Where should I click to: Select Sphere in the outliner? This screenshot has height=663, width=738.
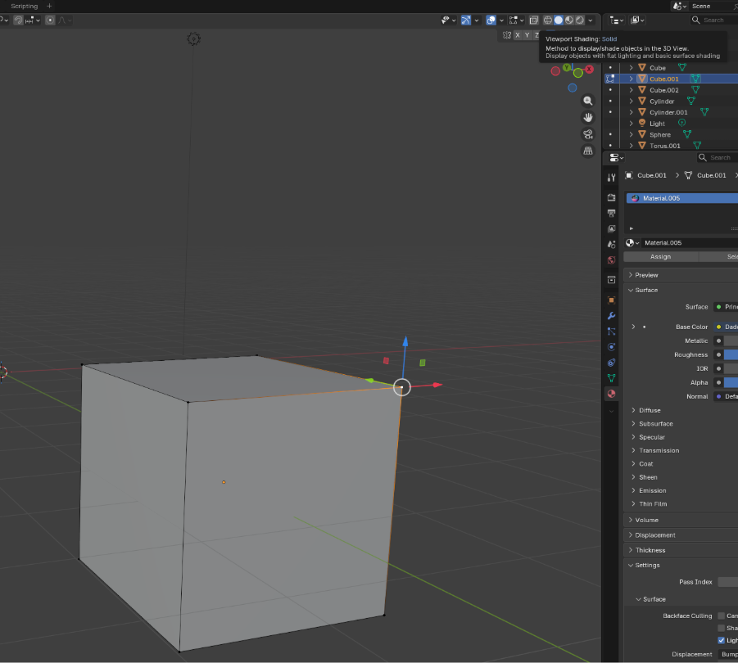click(x=660, y=135)
